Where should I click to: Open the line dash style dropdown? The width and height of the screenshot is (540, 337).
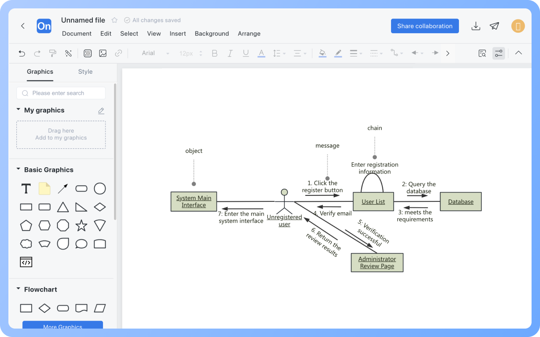(376, 53)
